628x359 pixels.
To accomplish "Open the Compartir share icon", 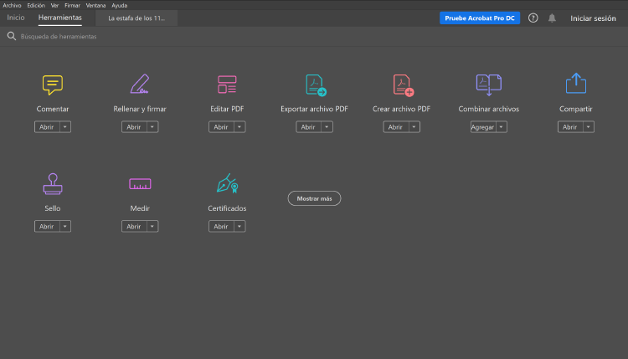I will 575,84.
